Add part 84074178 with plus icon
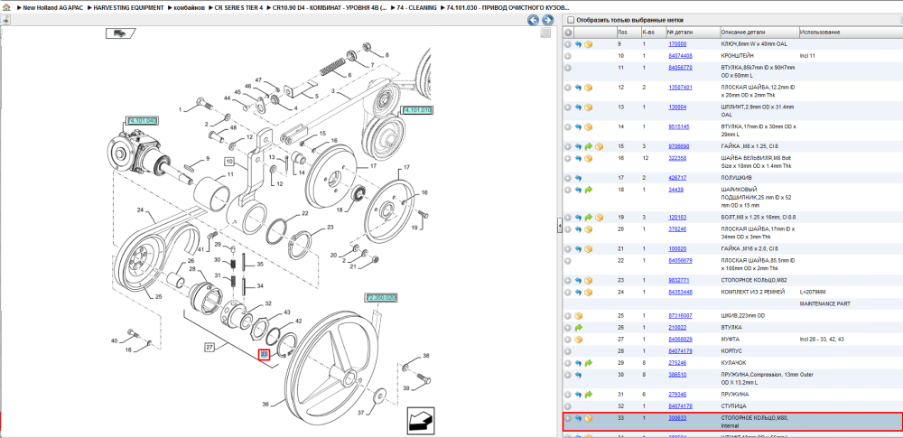903x438 pixels. coord(568,406)
